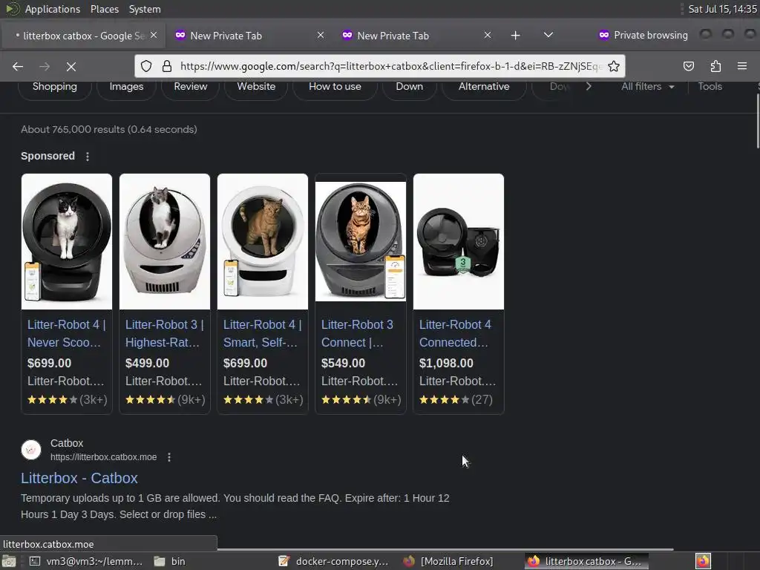
Task: Open the Litter-Robot 4 Smart Self product image
Action: pos(263,241)
